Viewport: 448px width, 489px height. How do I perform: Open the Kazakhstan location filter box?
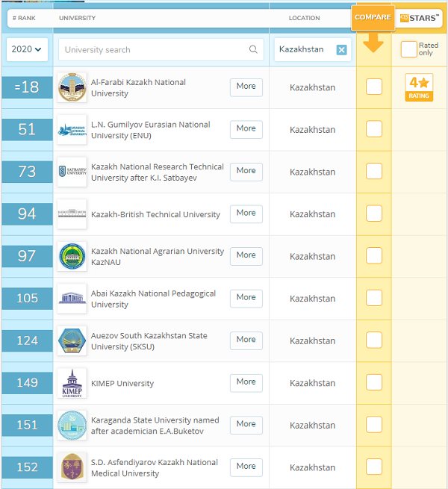[x=313, y=49]
